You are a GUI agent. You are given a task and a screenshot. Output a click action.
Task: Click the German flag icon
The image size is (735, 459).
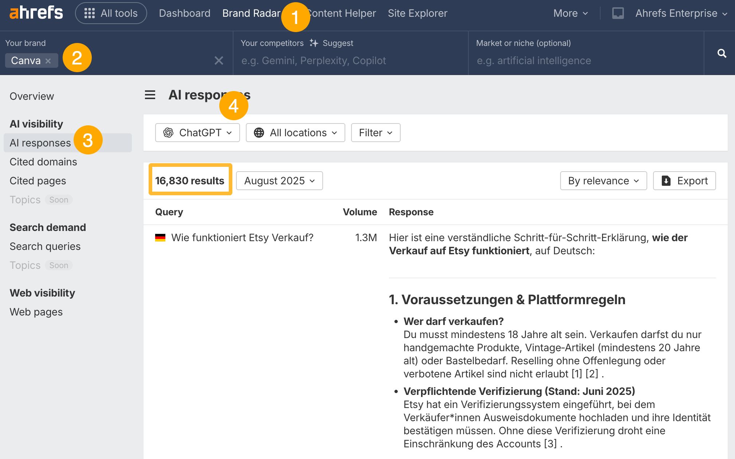pyautogui.click(x=160, y=238)
